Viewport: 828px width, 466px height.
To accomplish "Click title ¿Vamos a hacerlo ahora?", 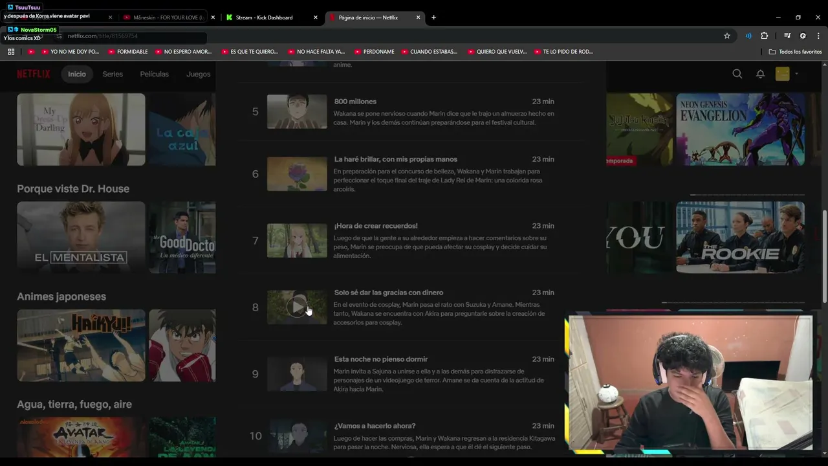I will coord(375,426).
